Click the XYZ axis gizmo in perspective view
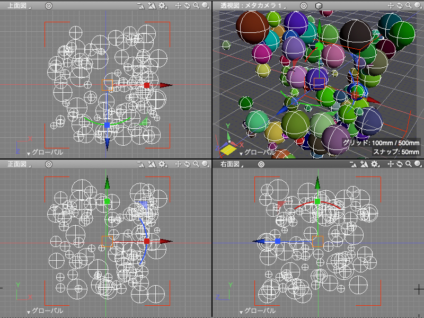The width and height of the screenshot is (424, 318). coord(229,140)
